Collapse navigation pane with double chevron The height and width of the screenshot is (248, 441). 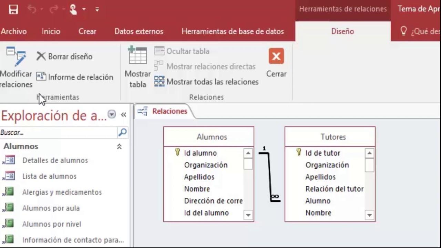[x=123, y=115]
